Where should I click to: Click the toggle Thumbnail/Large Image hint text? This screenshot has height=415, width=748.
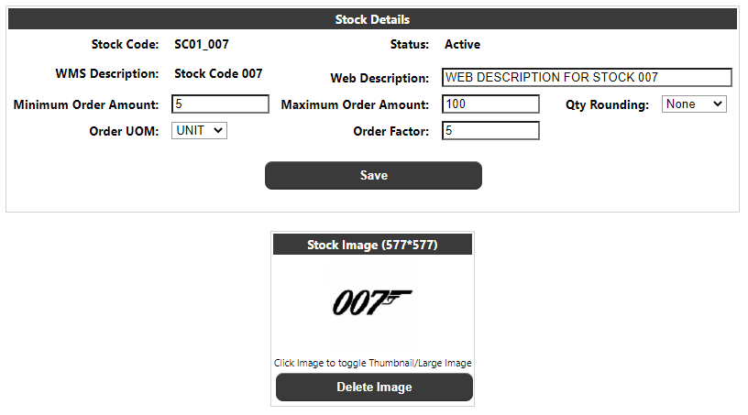point(372,363)
